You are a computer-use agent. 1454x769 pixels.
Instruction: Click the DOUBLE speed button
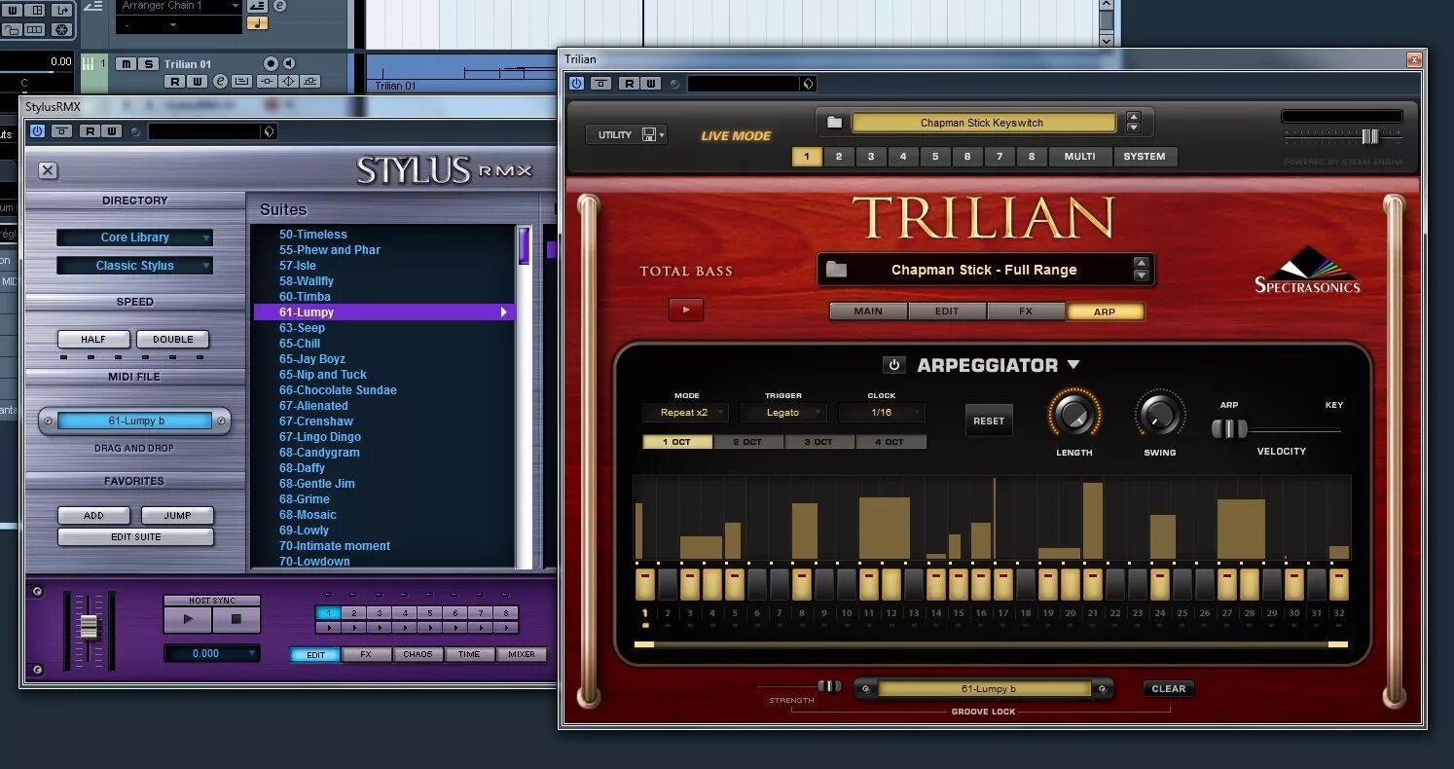coord(172,340)
